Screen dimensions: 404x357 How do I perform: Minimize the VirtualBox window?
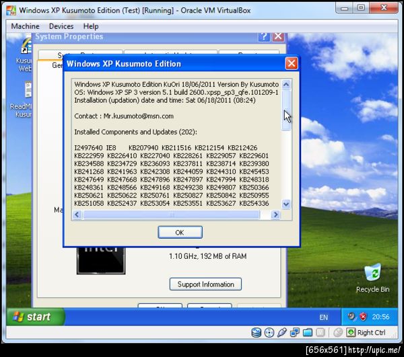(x=344, y=7)
